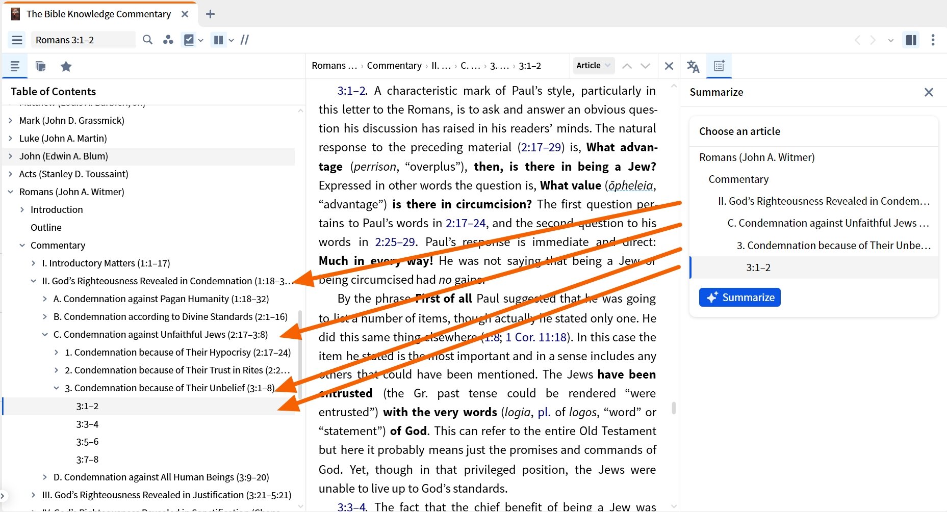Image resolution: width=947 pixels, height=512 pixels.
Task: Open the Translate tool icon
Action: coord(693,66)
